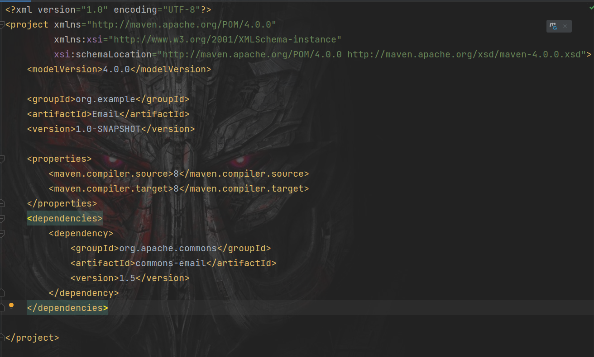Fold at the closing project tag marker
The image size is (594, 357).
tap(2, 338)
